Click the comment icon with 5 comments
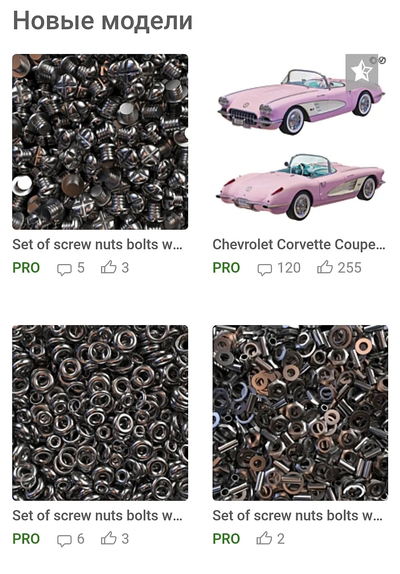The width and height of the screenshot is (400, 574). coord(64,269)
